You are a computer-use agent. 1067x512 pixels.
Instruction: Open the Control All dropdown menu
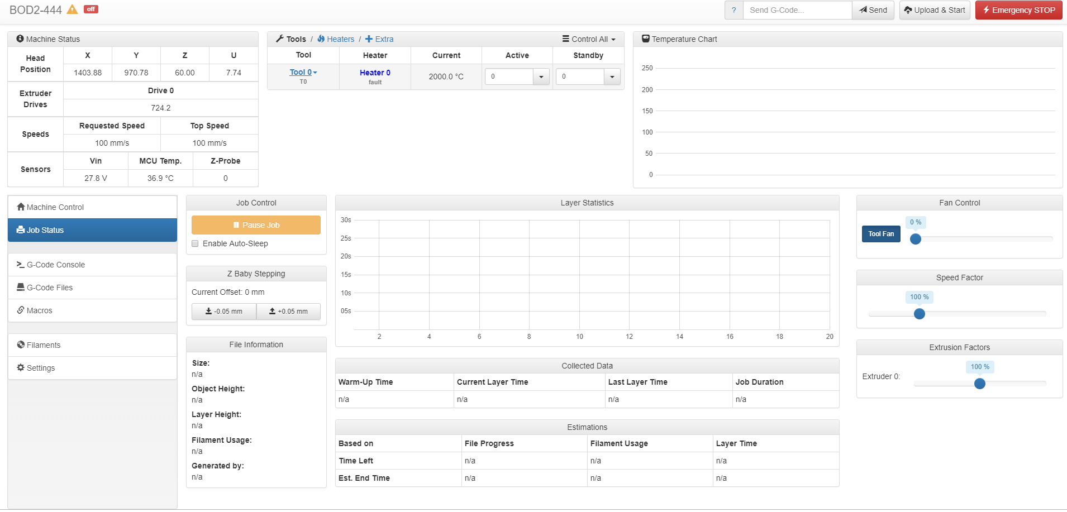coord(589,39)
